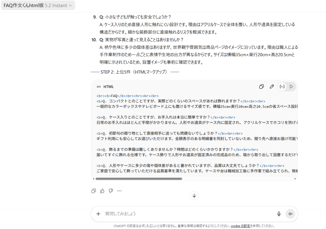This screenshot has width=326, height=229.
Task: Start voice mode with the waveform button
Action: click(290, 214)
